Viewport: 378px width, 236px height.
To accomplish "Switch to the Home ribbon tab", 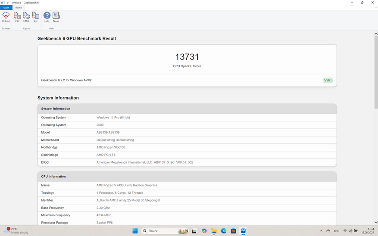I will pyautogui.click(x=19, y=8).
